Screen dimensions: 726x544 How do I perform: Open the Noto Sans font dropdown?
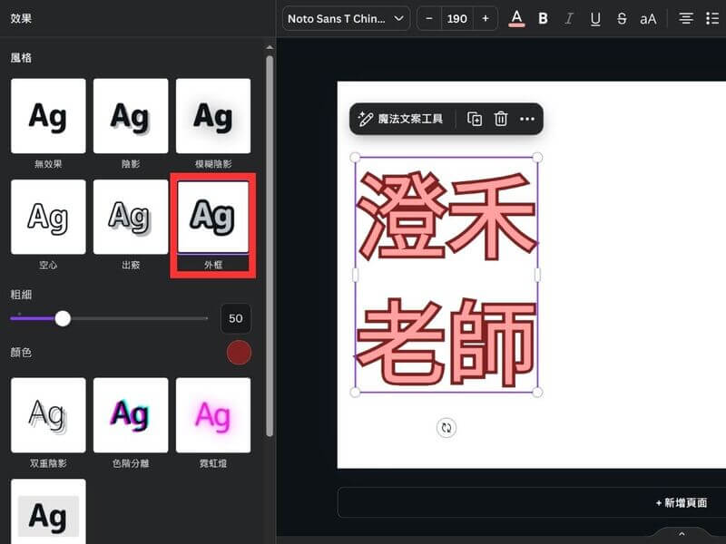click(346, 18)
